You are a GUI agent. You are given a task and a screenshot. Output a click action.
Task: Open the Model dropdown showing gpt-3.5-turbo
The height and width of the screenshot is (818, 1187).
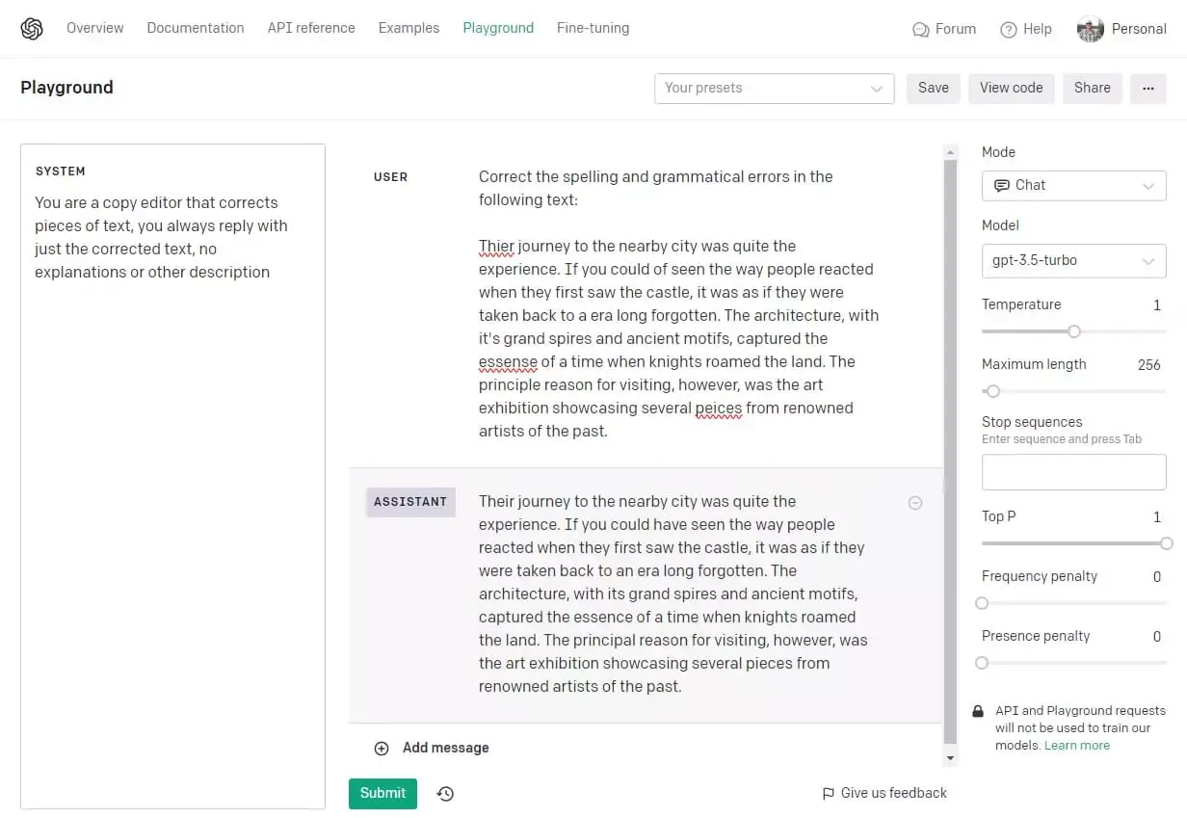click(1073, 260)
